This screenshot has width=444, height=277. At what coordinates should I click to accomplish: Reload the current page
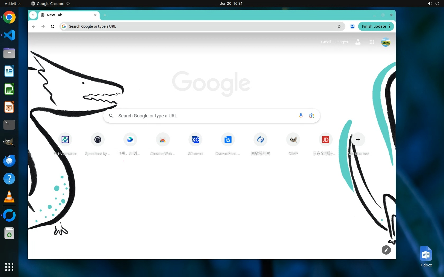coord(53,26)
